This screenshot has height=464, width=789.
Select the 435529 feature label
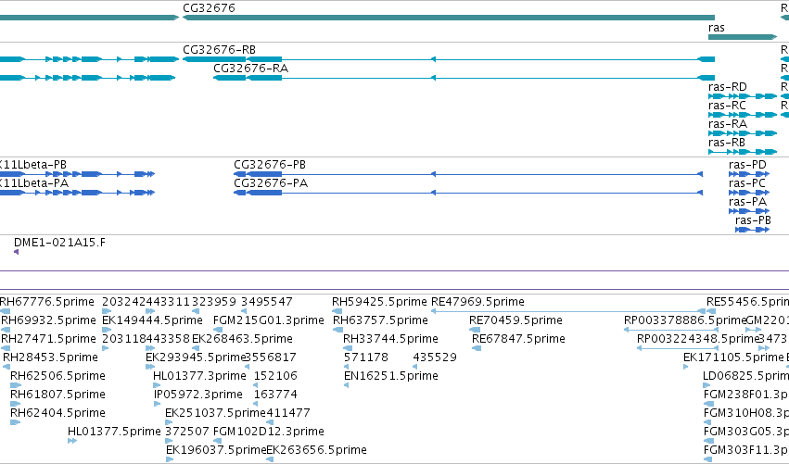435,357
